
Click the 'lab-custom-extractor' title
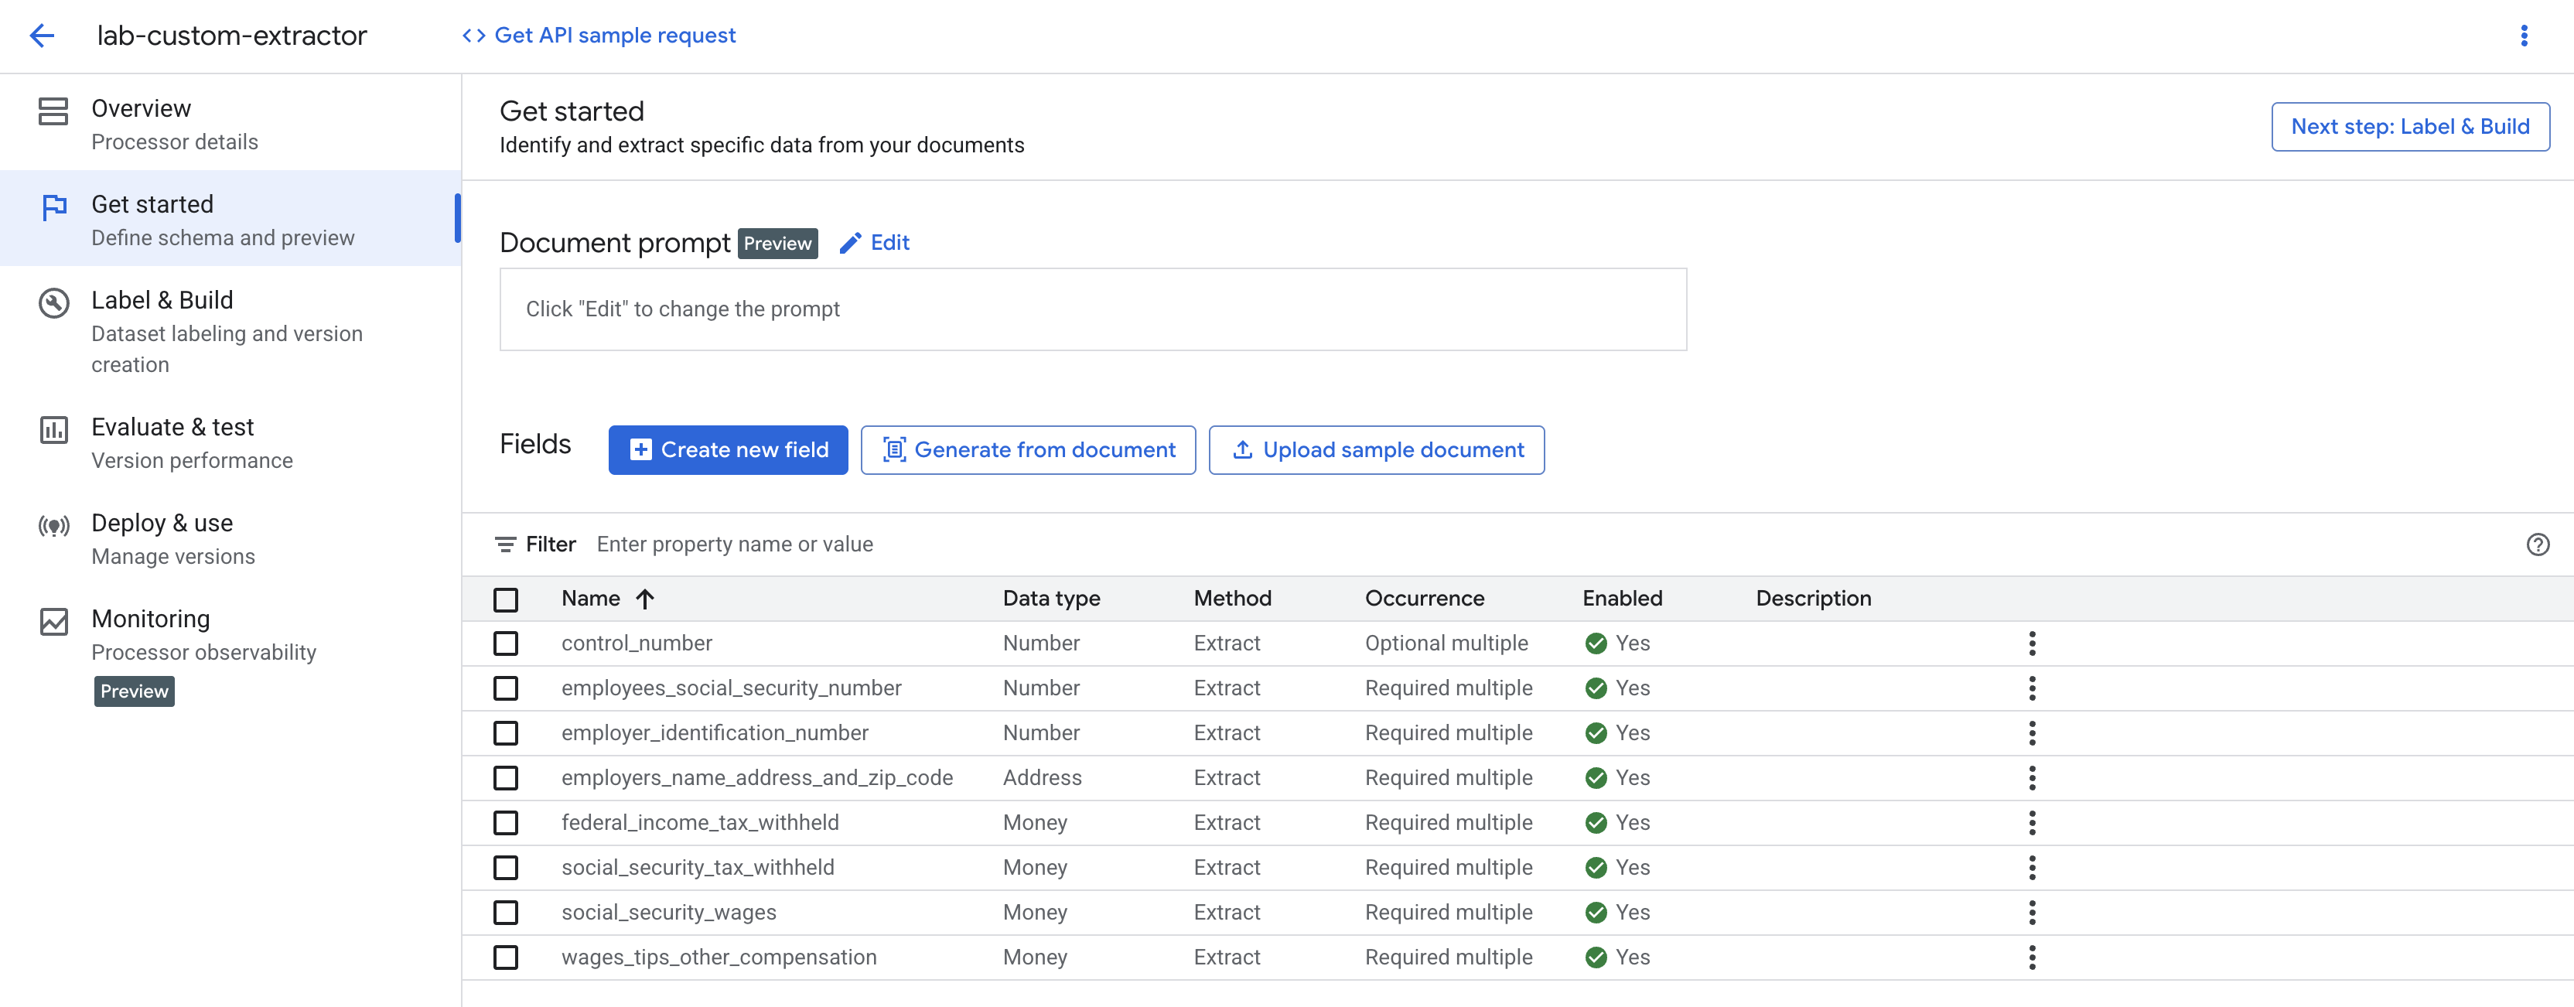click(x=232, y=36)
